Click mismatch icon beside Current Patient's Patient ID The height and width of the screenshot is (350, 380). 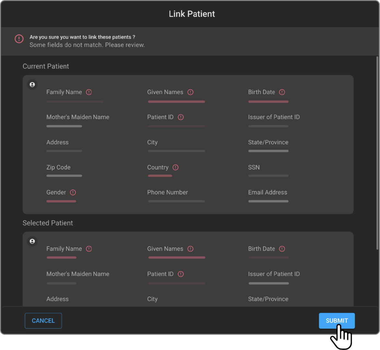point(181,117)
